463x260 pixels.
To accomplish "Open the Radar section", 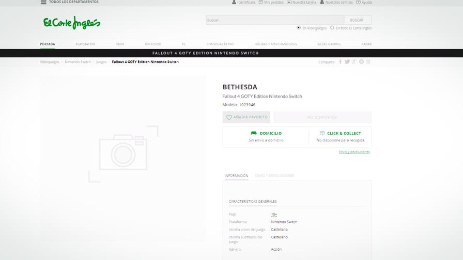I will click(366, 44).
